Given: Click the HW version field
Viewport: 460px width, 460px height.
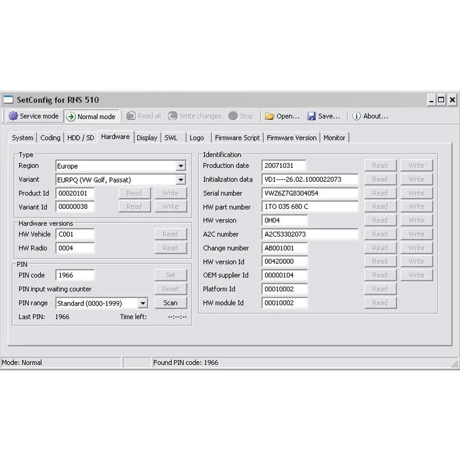Looking at the screenshot, I should pos(285,220).
